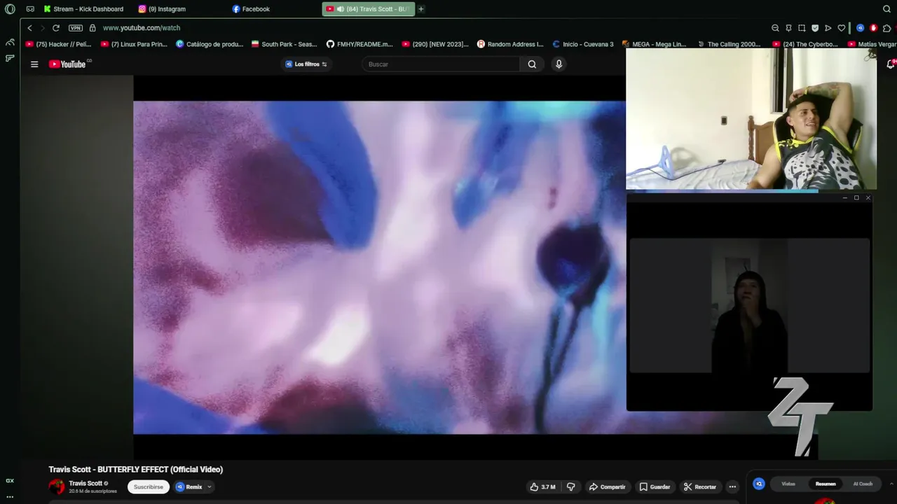The width and height of the screenshot is (897, 504).
Task: Open the sidebar three-dot settings
Action: pos(10,496)
